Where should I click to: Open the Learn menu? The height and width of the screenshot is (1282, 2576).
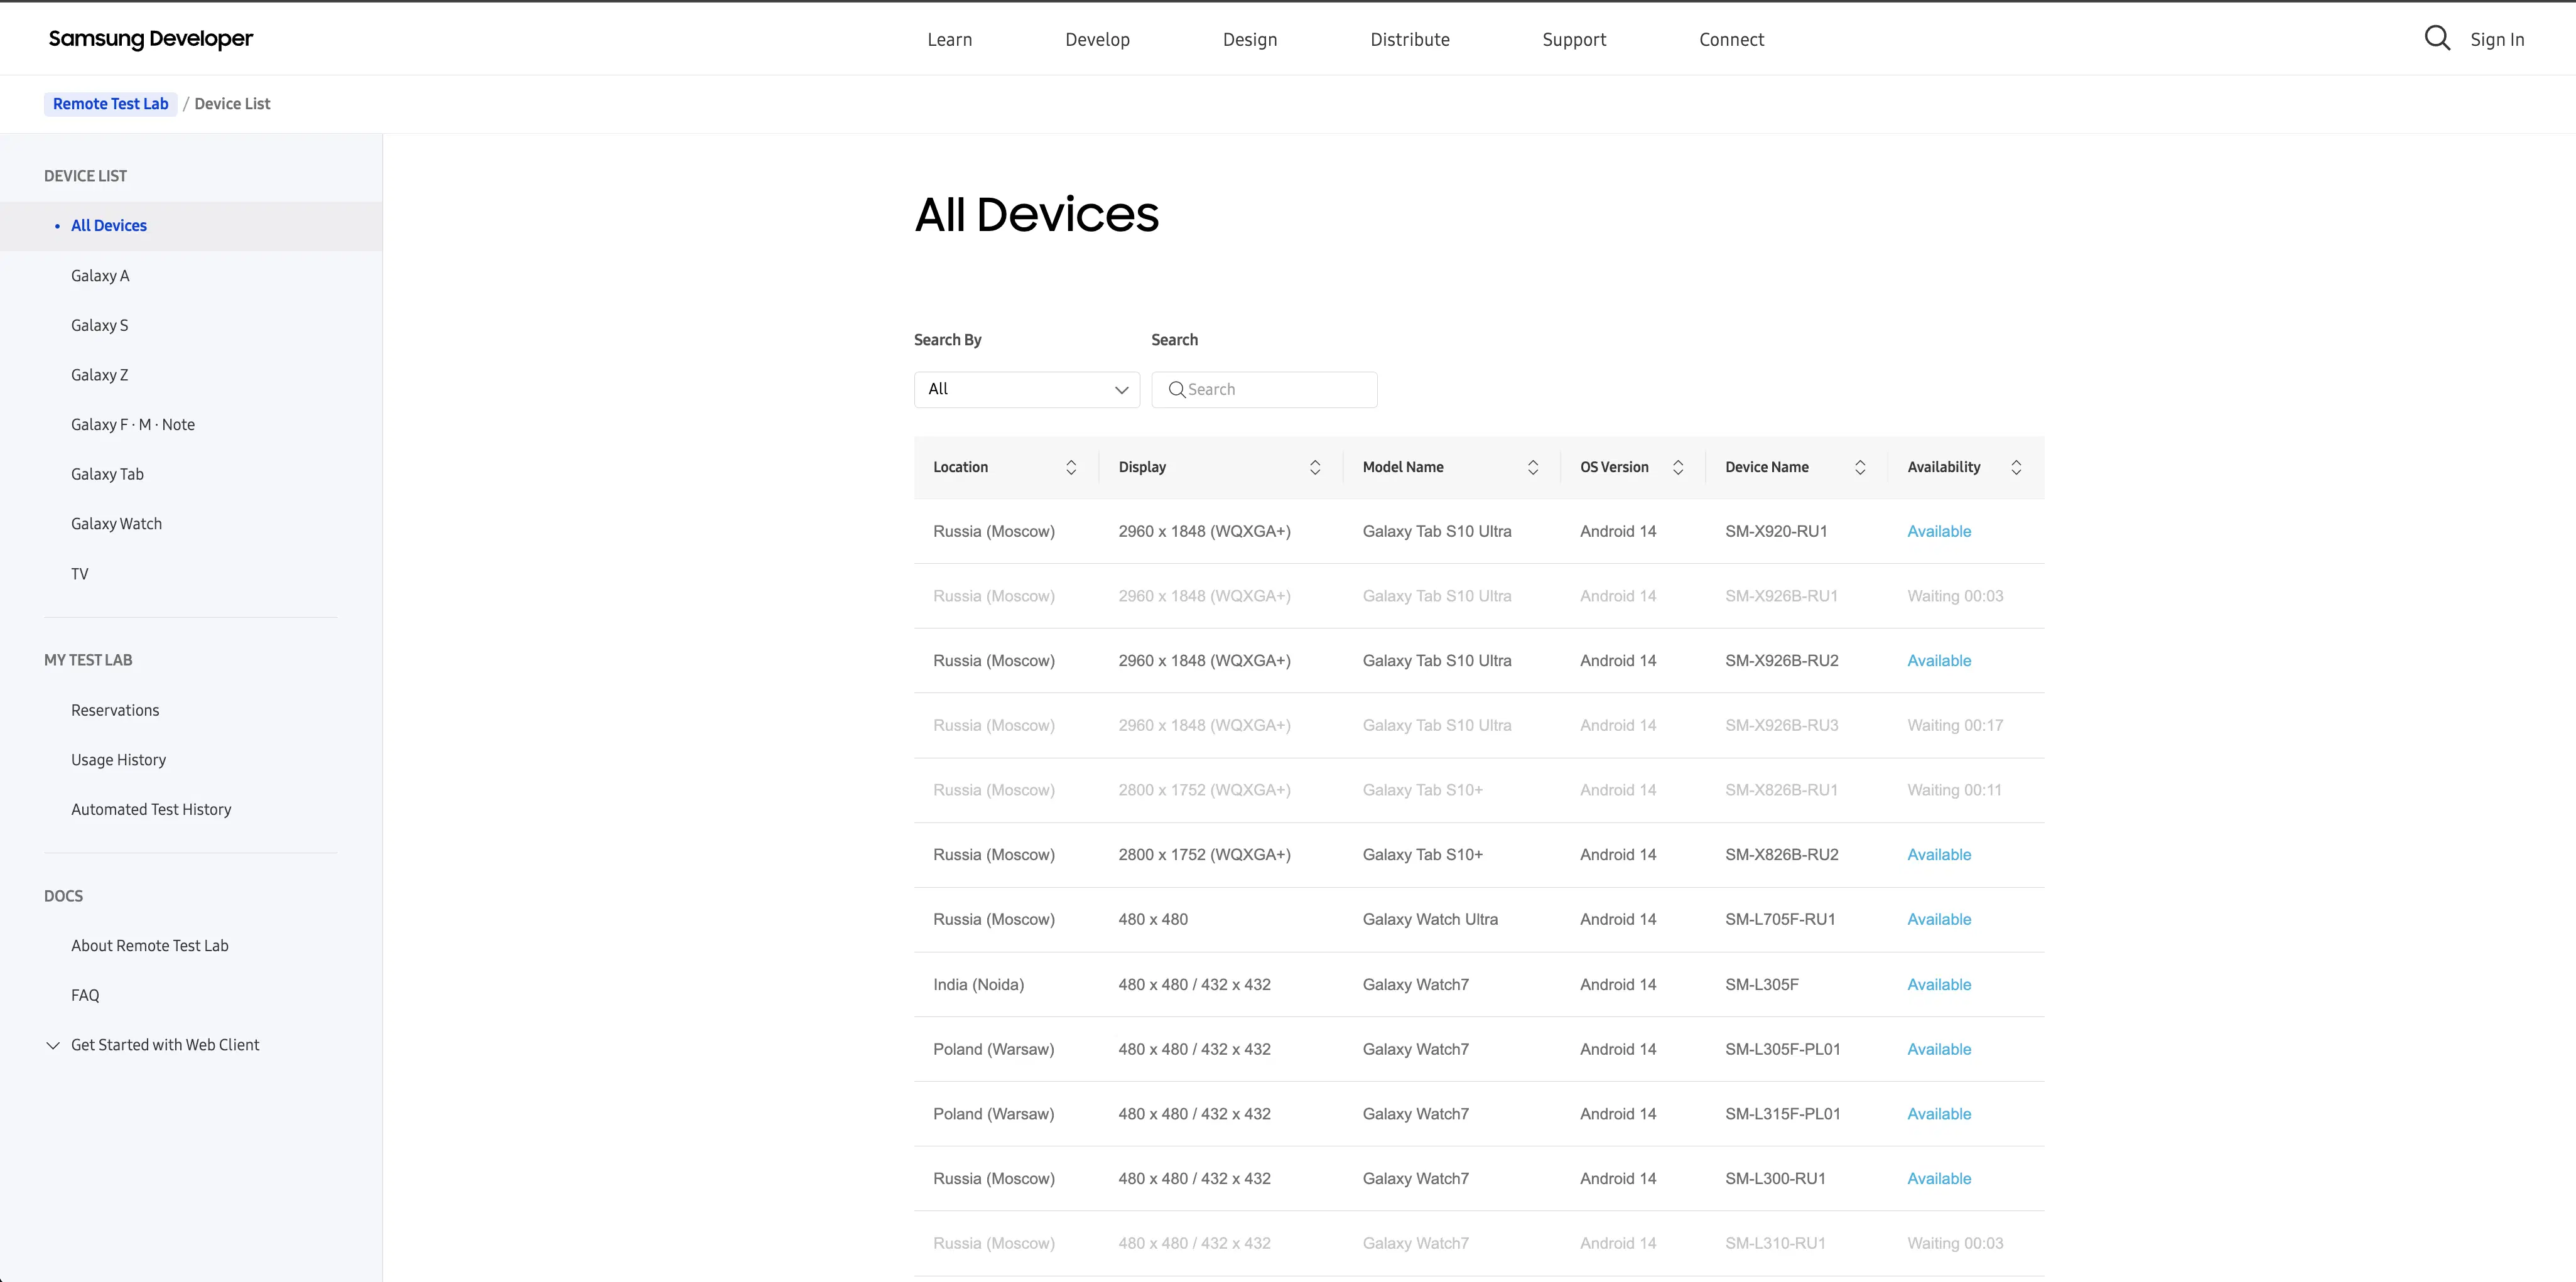pos(949,39)
